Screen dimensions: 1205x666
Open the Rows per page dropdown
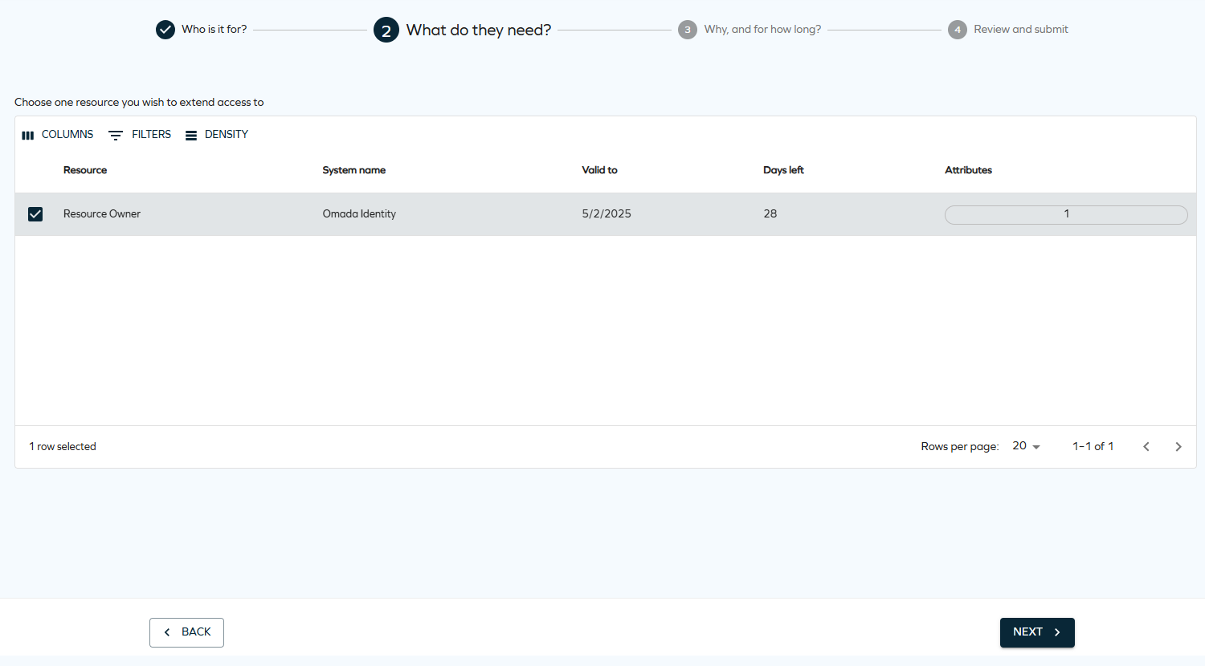pyautogui.click(x=1026, y=446)
